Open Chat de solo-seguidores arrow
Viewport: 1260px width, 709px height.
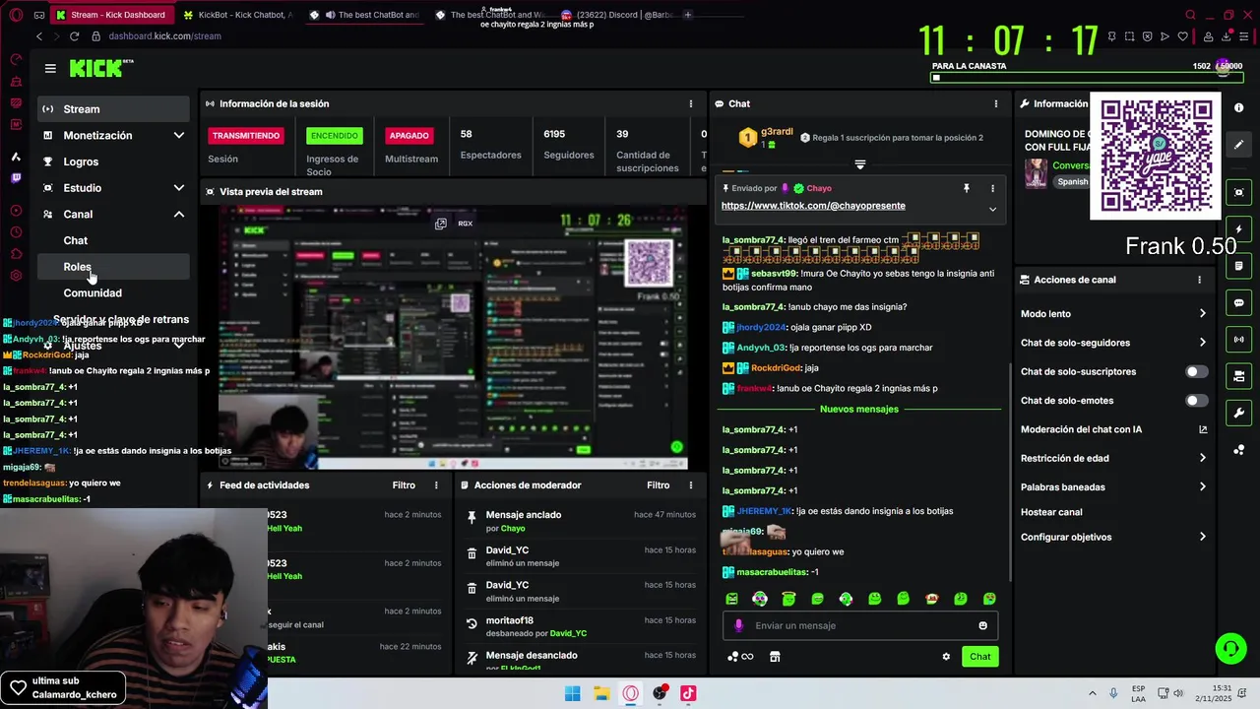1202,343
